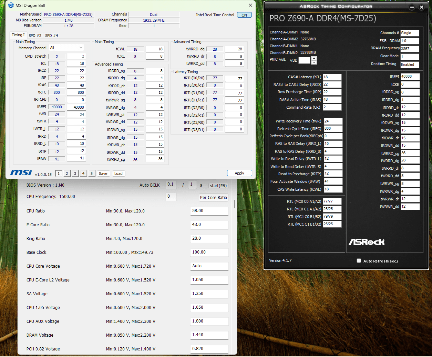Click the tRFC editable value field
The image size is (432, 357).
pyautogui.click(x=76, y=92)
